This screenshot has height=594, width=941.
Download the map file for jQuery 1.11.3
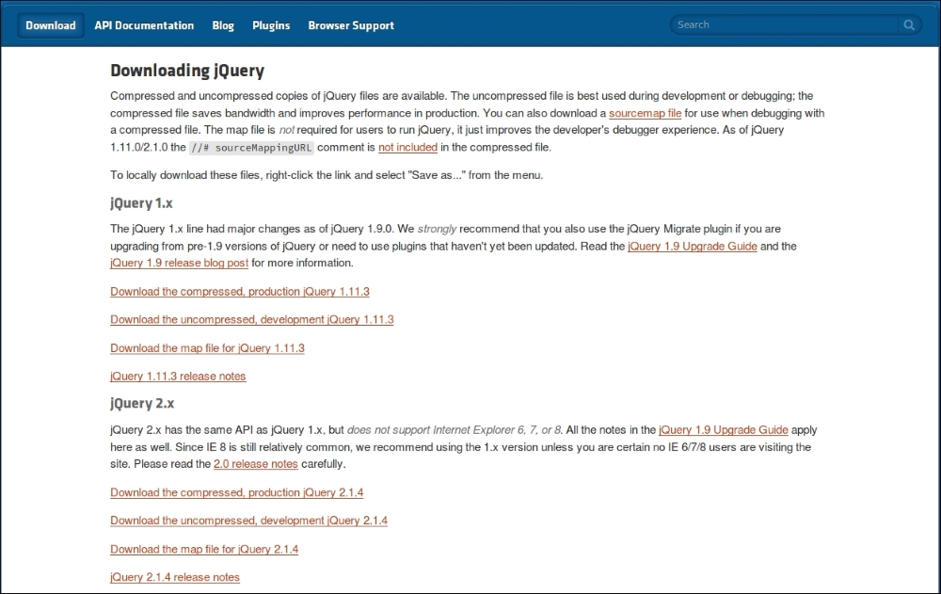(x=207, y=348)
